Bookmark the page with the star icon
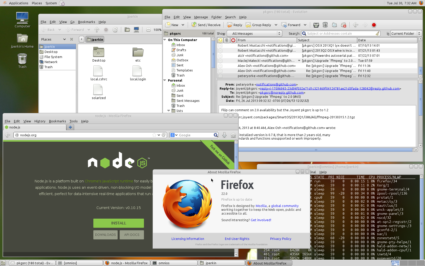The image size is (425, 266). point(154,135)
